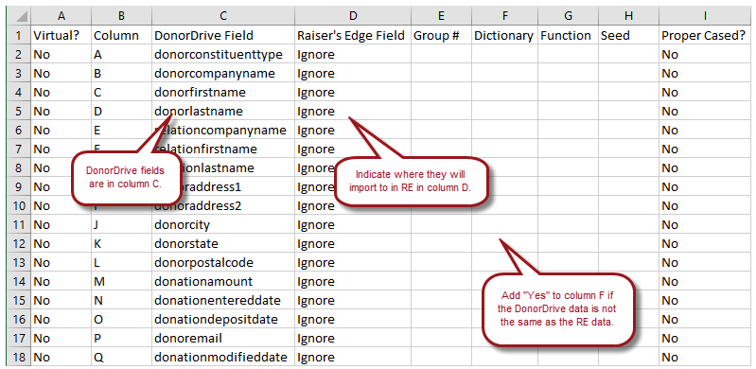Viewport: 756px width, 369px height.
Task: Click the "Raiser's Edge Field" header cell
Action: coord(353,36)
